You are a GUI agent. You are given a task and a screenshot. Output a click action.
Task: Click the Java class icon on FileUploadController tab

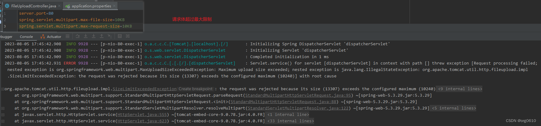click(7, 6)
